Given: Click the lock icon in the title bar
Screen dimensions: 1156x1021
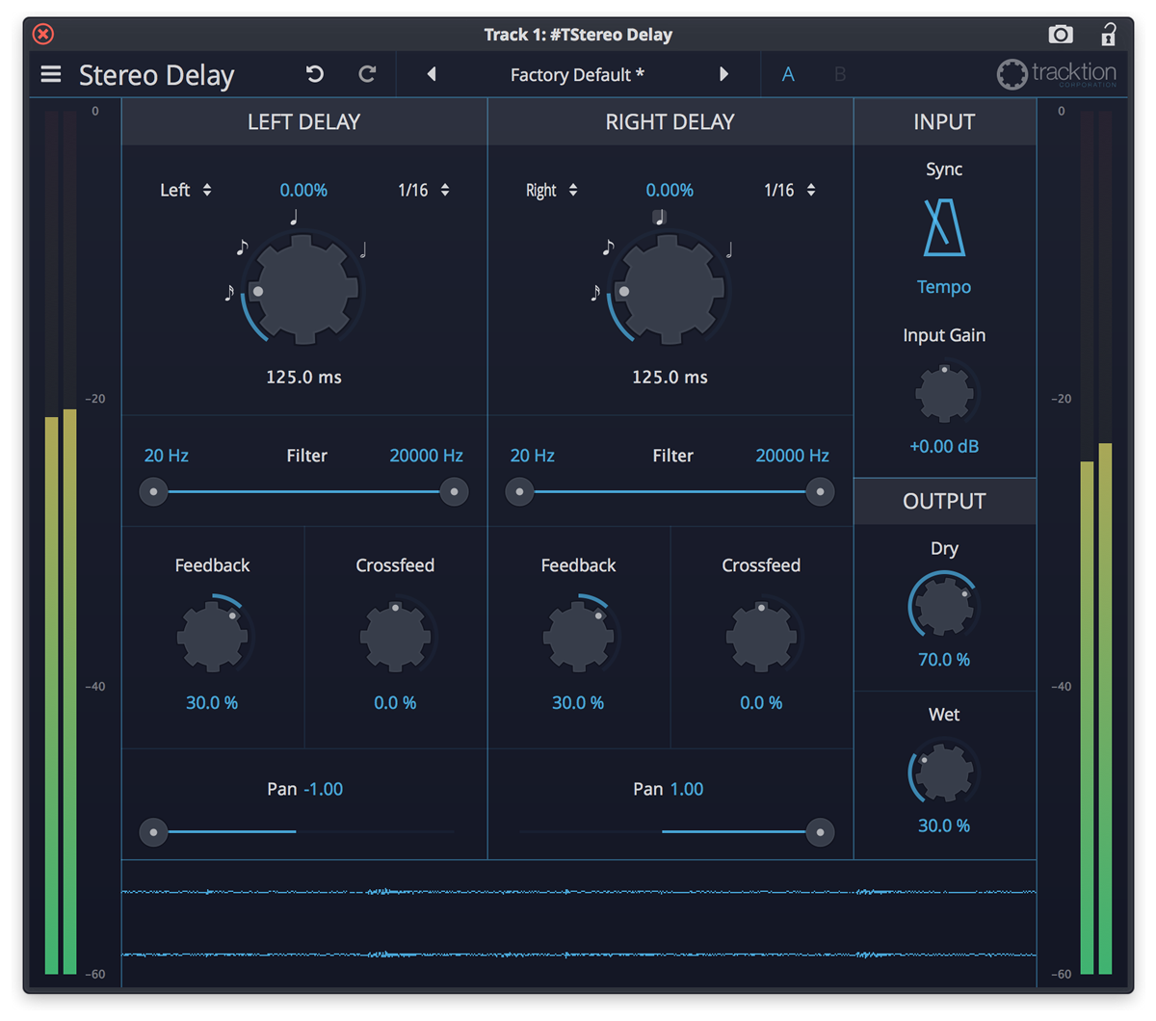Looking at the screenshot, I should [1108, 34].
